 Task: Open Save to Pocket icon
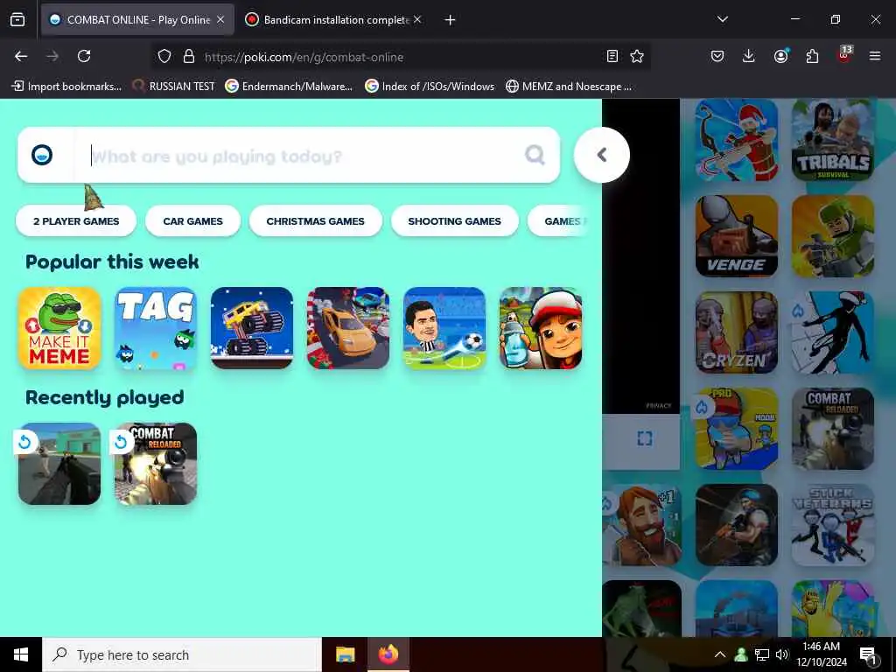[717, 56]
